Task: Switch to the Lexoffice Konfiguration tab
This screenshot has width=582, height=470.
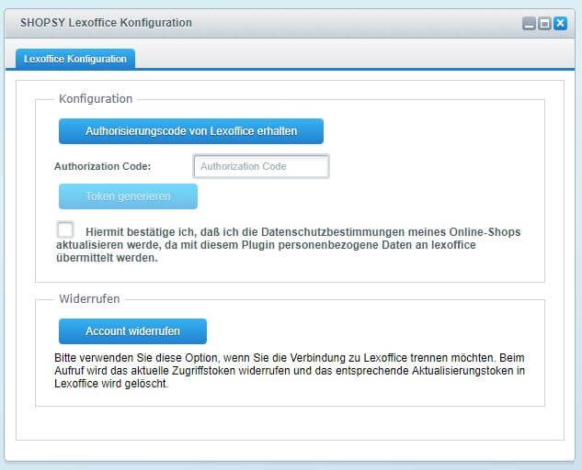Action: pos(75,59)
